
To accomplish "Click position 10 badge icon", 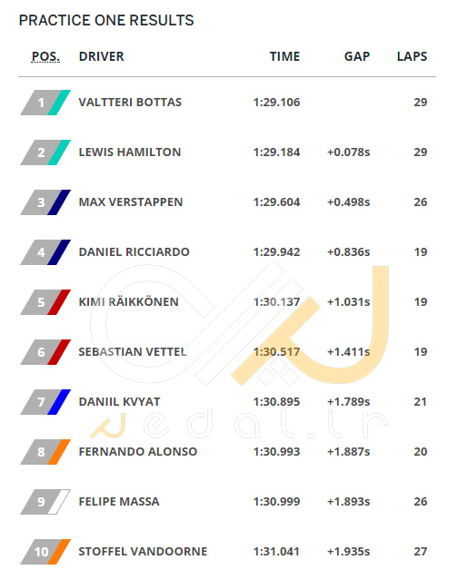I will point(45,552).
